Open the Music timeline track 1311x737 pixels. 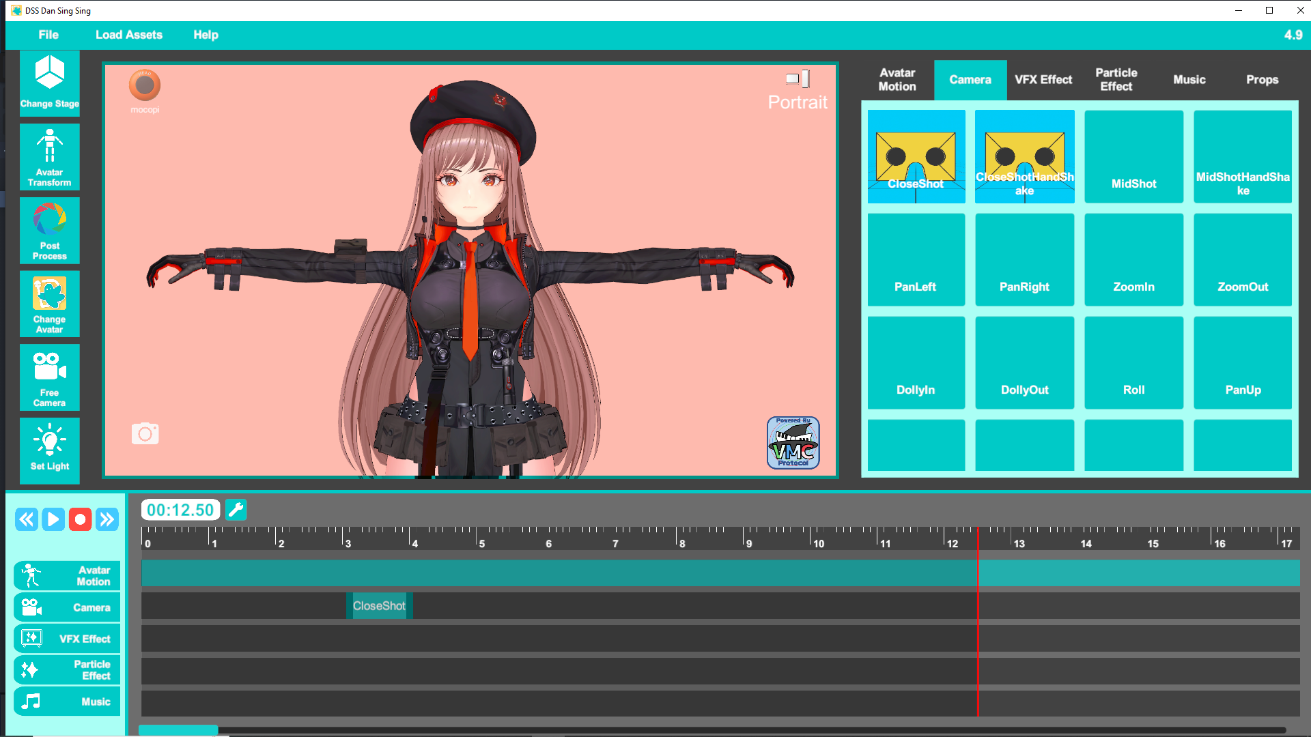tap(66, 701)
